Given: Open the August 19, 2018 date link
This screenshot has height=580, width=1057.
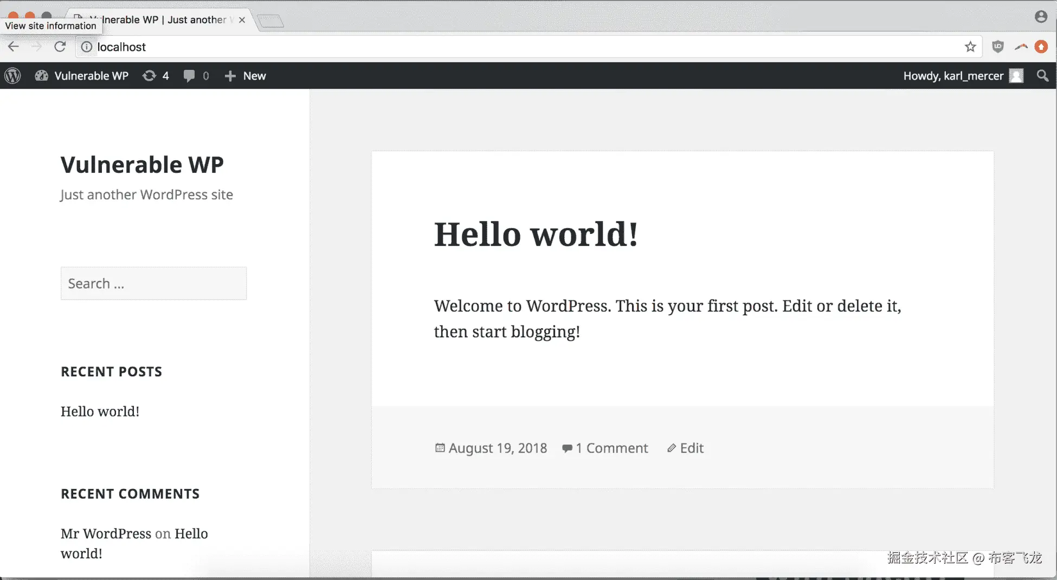Looking at the screenshot, I should coord(498,448).
